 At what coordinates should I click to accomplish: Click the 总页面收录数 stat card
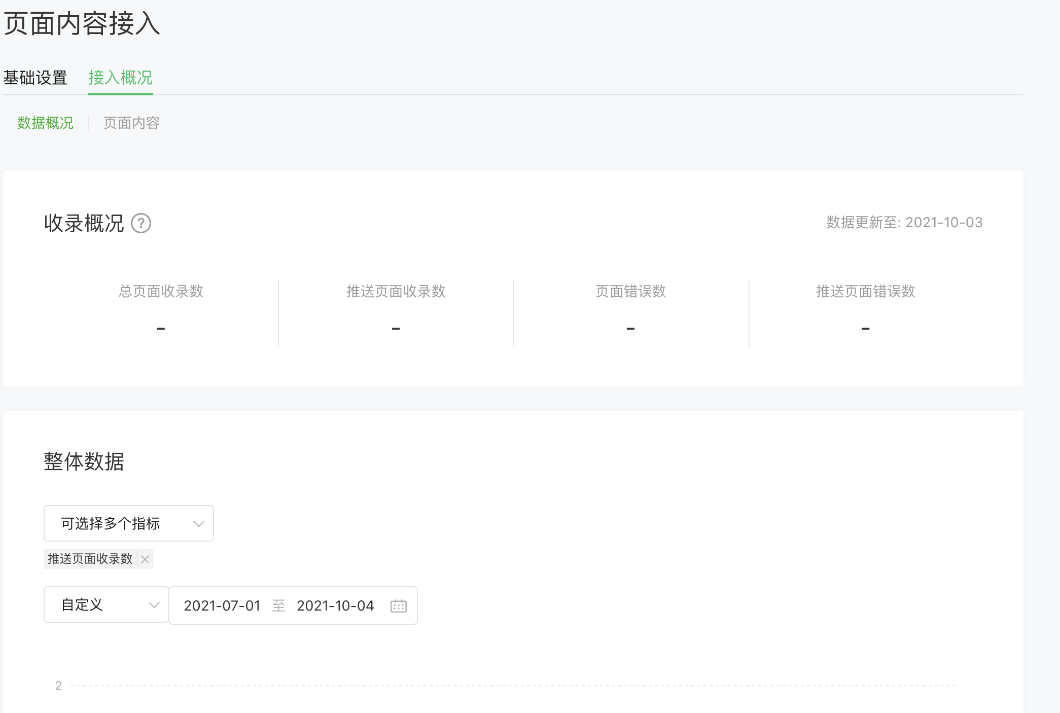(x=161, y=309)
